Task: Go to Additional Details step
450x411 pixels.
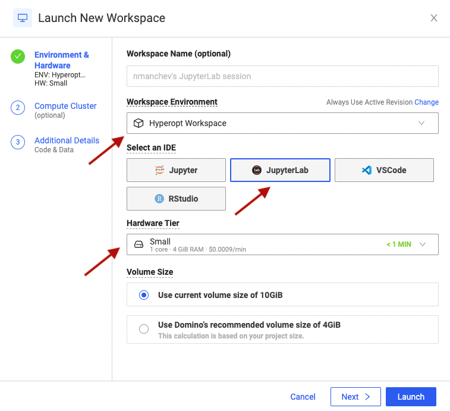Action: point(67,140)
